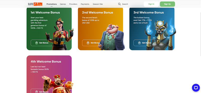Click the 1st Welcome Bonus heading
201x93 pixels.
(45, 13)
